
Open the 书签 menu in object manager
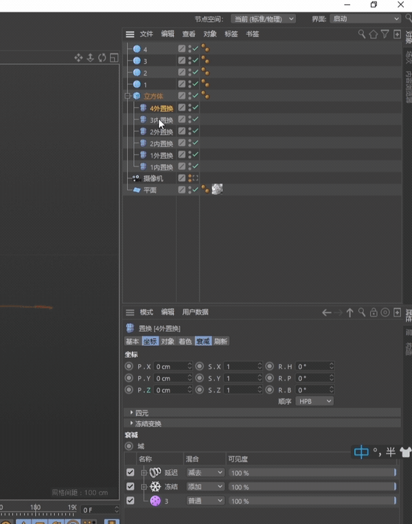(253, 34)
